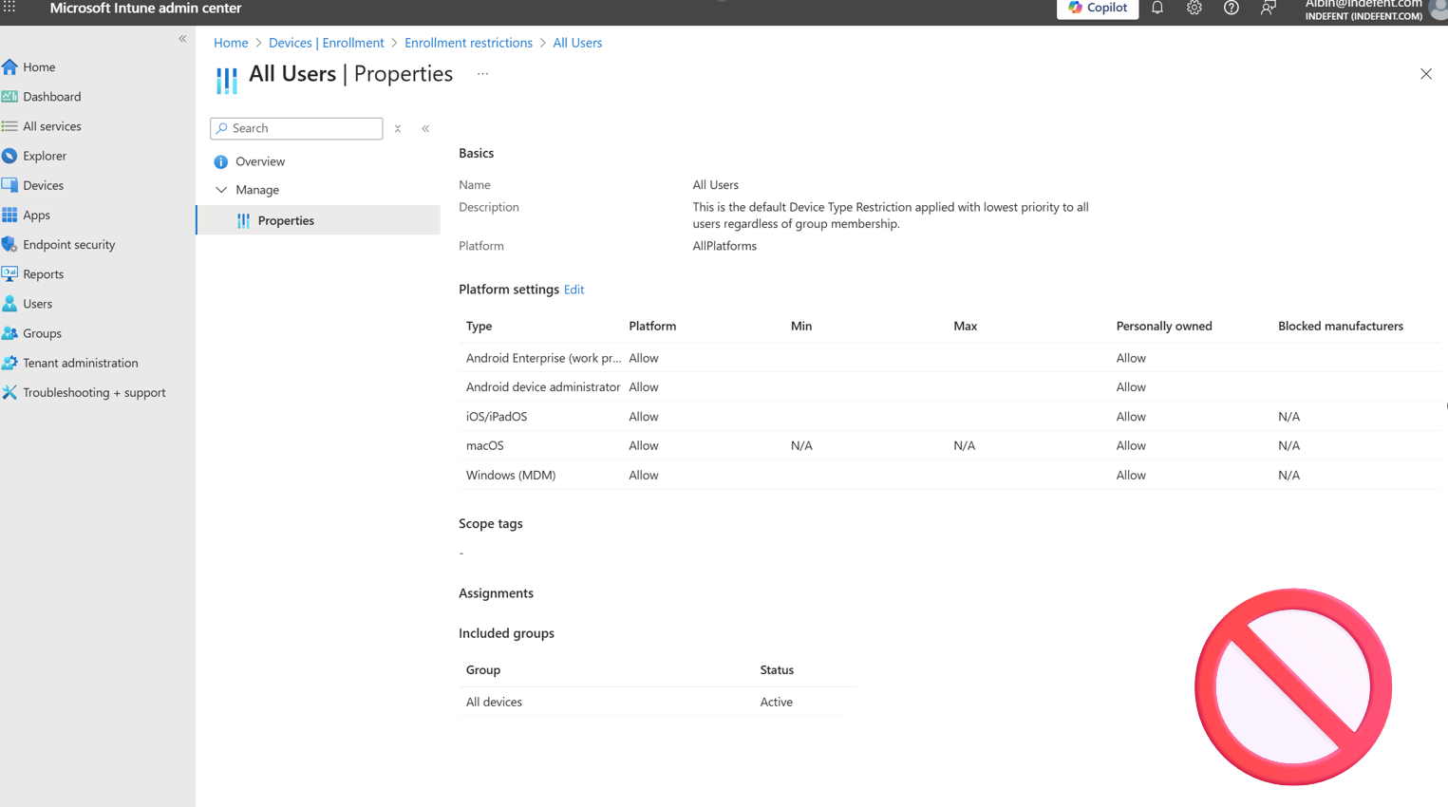The image size is (1448, 807).
Task: Open the settings gear icon
Action: [1194, 9]
